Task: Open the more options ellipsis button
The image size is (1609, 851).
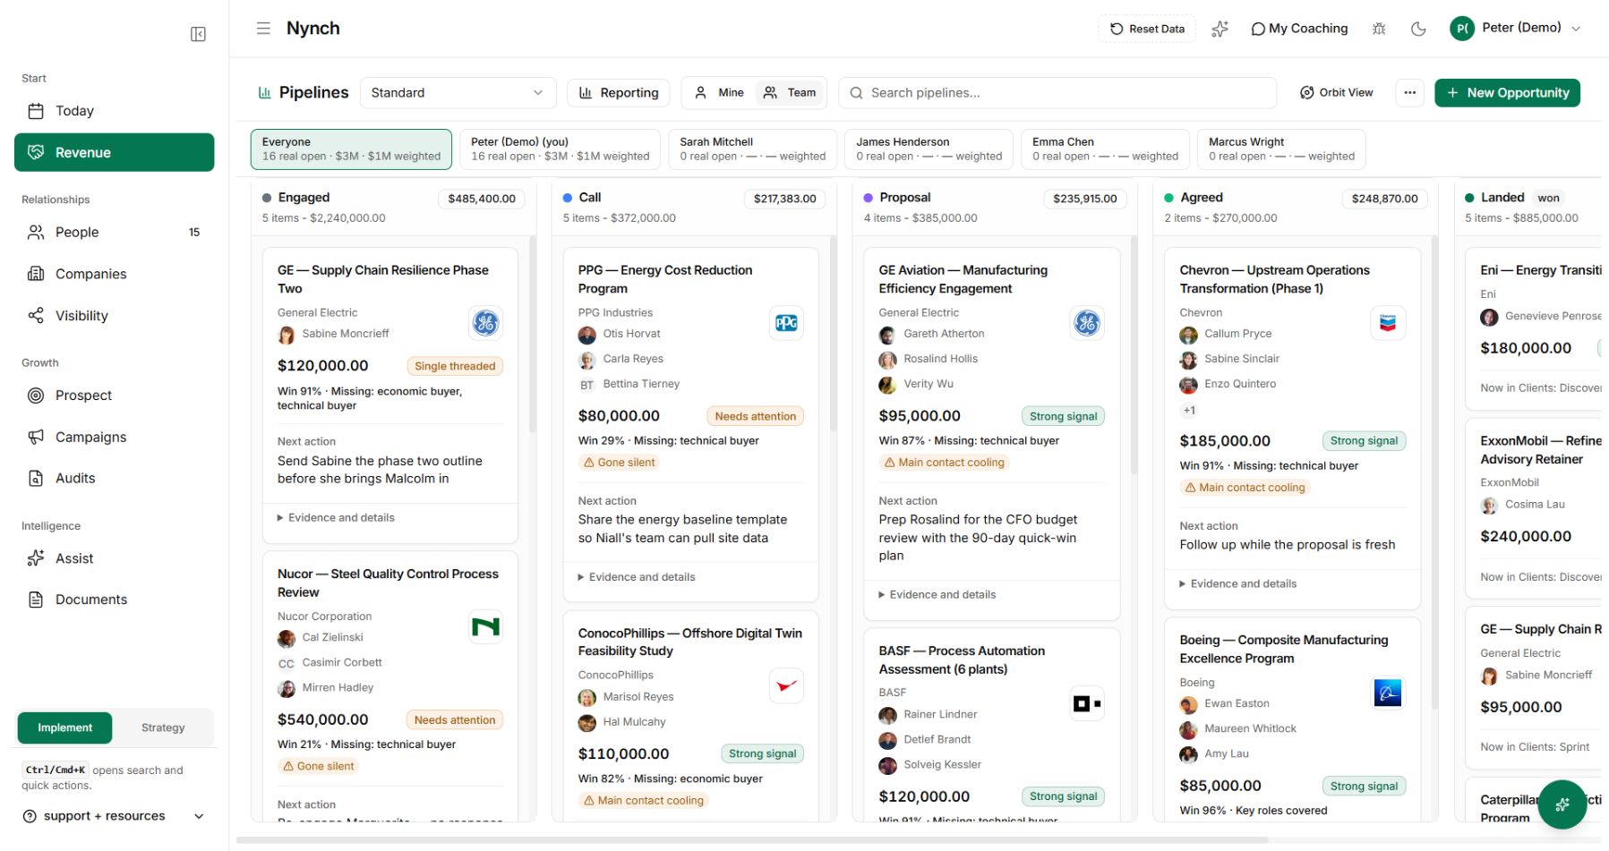Action: tap(1410, 92)
